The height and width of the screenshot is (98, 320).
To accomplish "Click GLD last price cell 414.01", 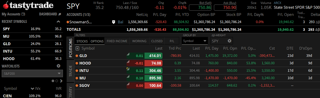I will pyautogui.click(x=153, y=56).
